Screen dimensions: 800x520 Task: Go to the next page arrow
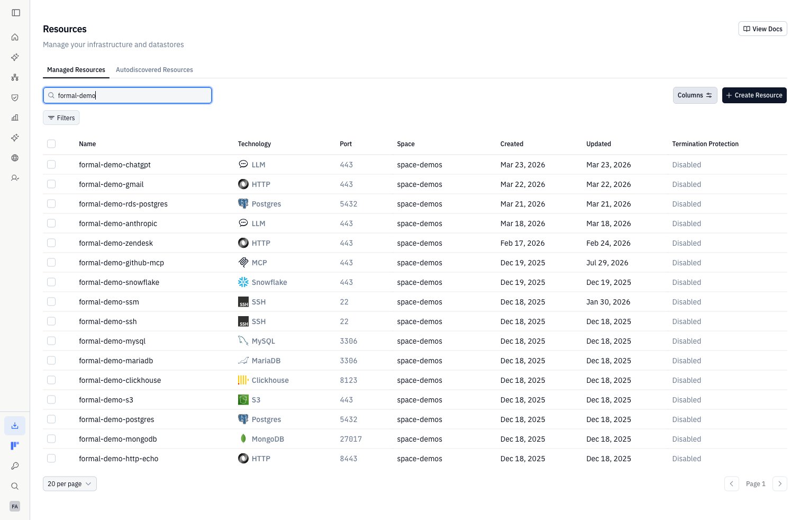780,484
